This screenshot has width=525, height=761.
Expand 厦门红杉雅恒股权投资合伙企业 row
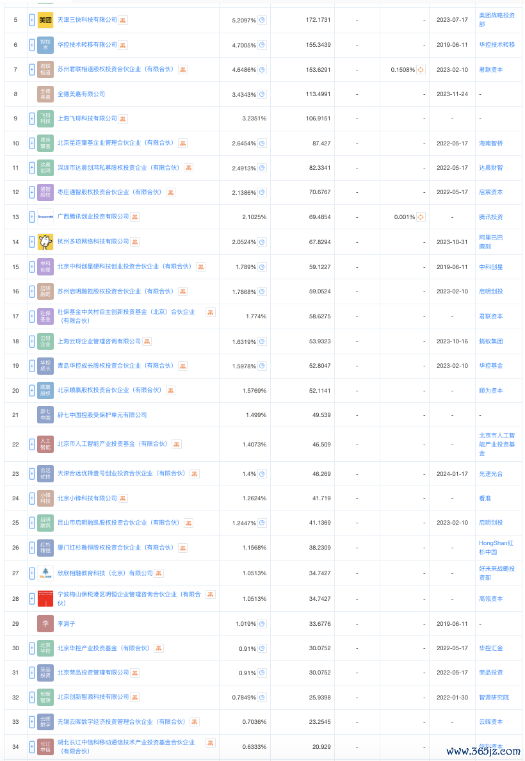pyautogui.click(x=32, y=548)
